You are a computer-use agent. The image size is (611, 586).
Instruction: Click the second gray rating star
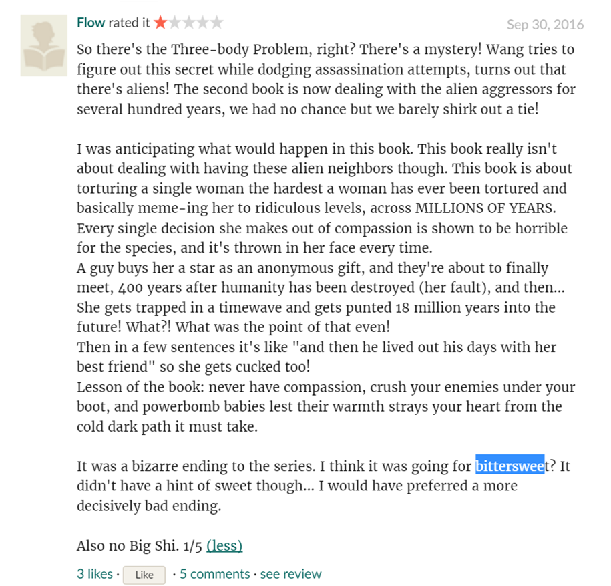click(174, 23)
